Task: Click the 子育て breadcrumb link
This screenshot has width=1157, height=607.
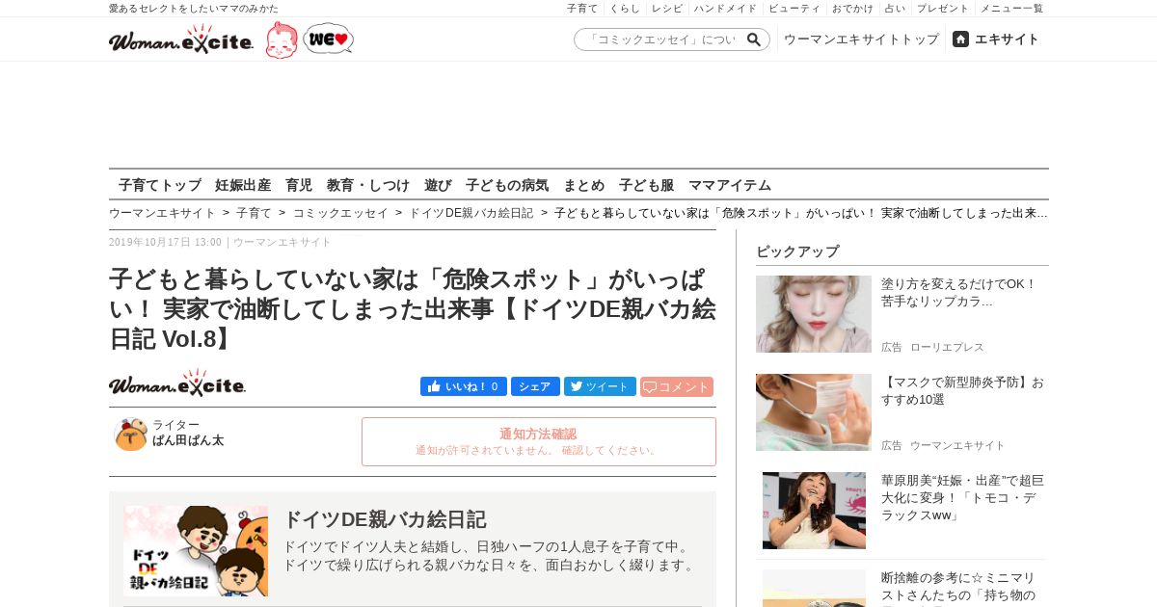Action: click(255, 213)
